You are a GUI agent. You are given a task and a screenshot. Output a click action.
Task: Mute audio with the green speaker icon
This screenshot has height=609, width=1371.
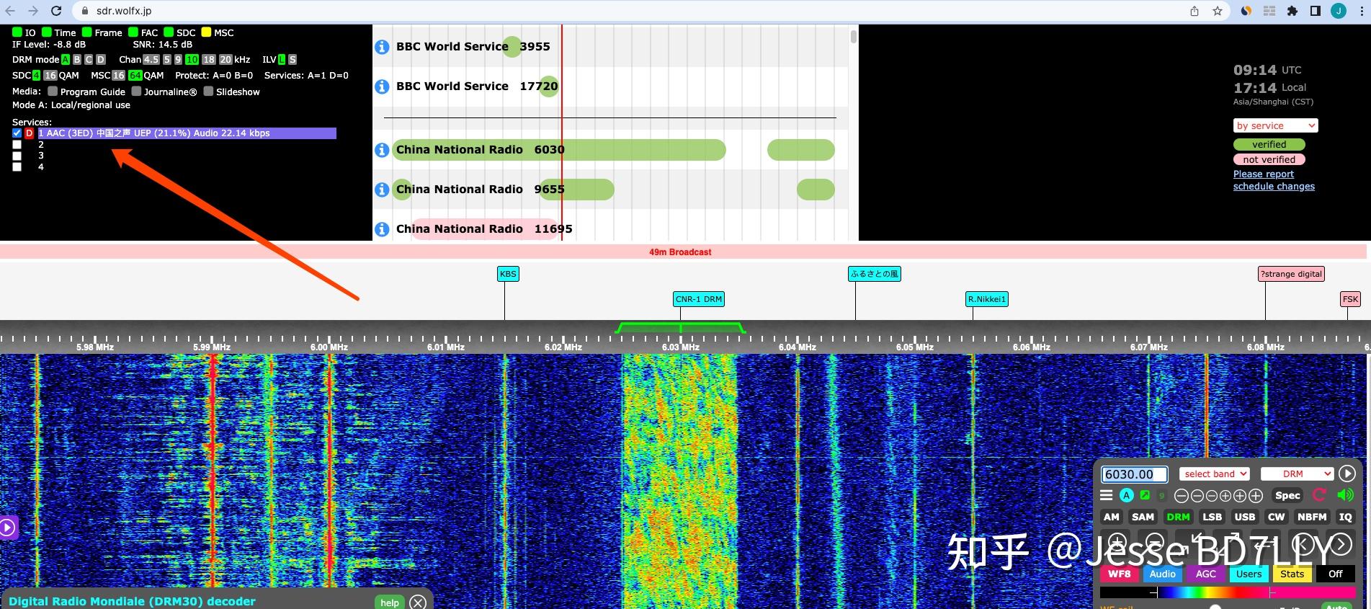click(1344, 495)
